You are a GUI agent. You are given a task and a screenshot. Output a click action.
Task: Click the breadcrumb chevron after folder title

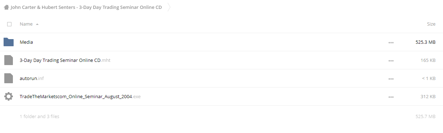pos(169,7)
